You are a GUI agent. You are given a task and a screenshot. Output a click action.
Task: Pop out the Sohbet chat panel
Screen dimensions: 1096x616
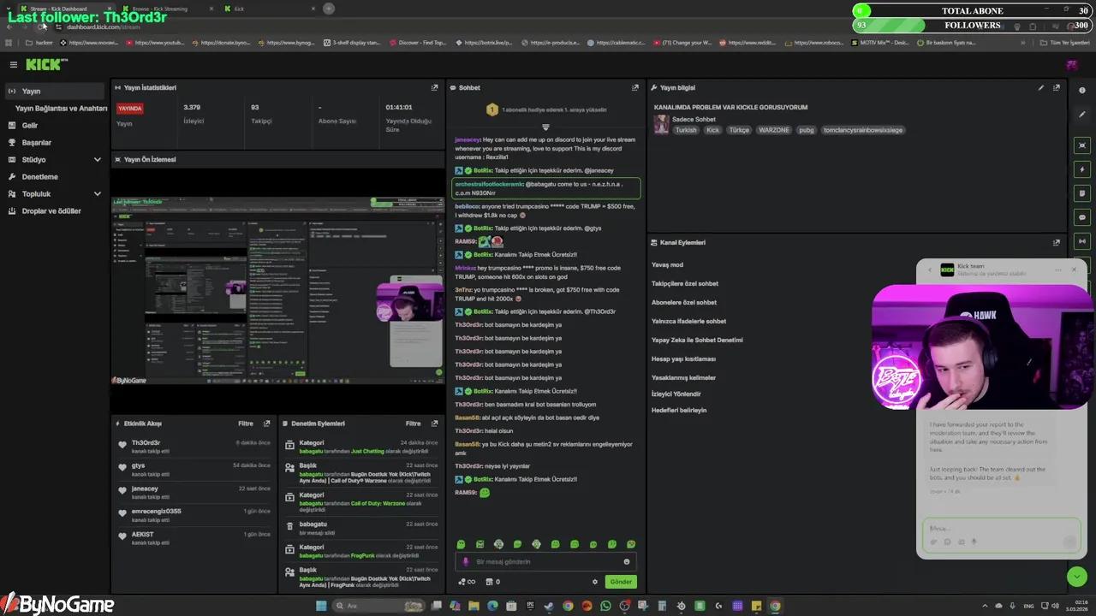pos(634,87)
